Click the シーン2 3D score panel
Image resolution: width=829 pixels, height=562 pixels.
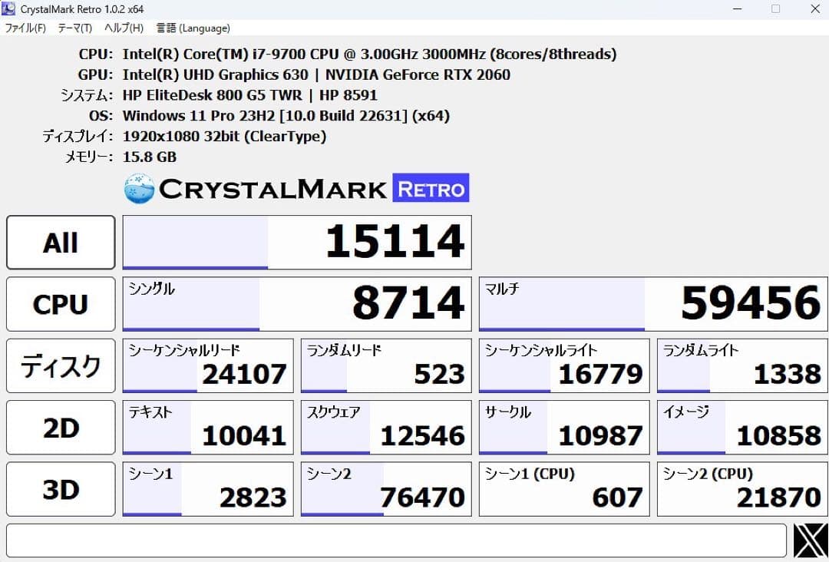pyautogui.click(x=385, y=489)
